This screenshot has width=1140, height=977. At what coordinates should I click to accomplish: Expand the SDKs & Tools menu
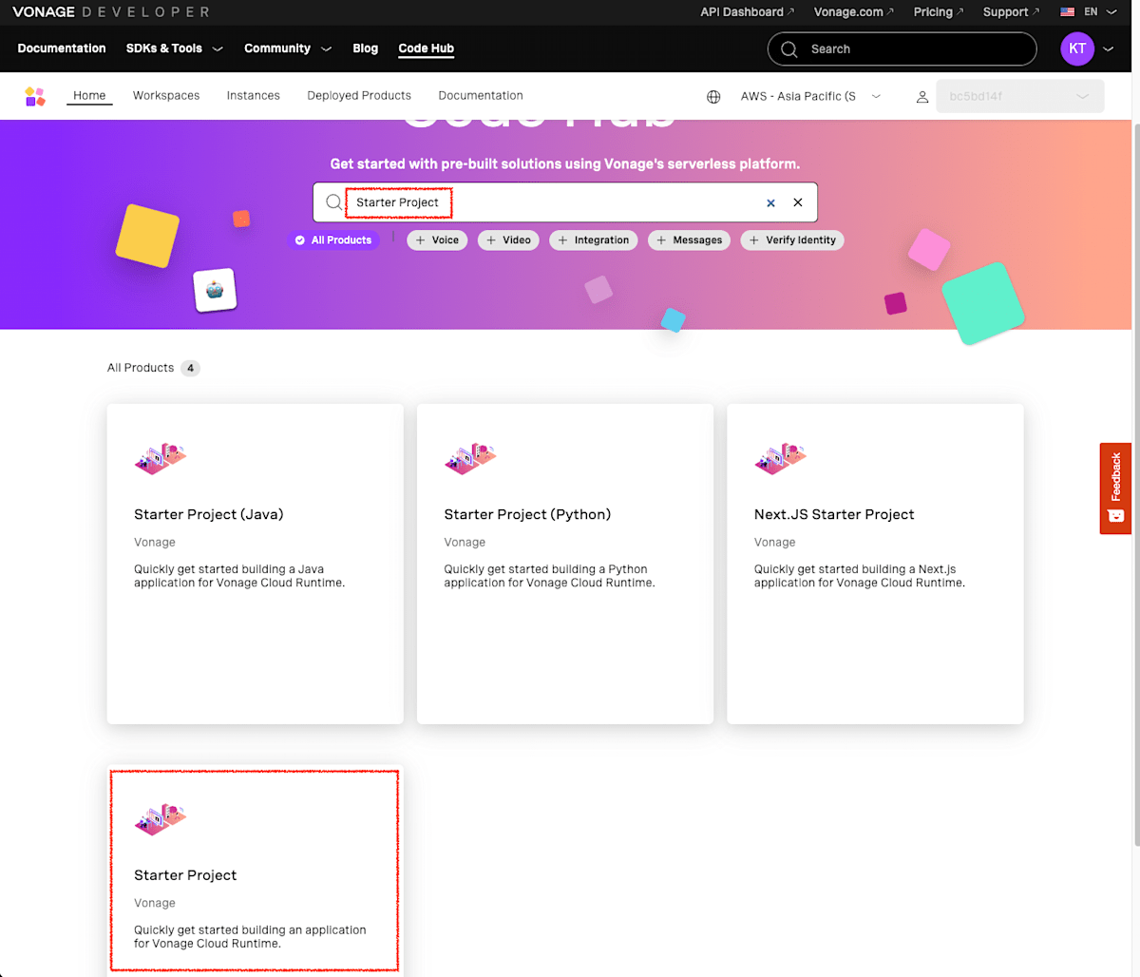click(x=175, y=48)
